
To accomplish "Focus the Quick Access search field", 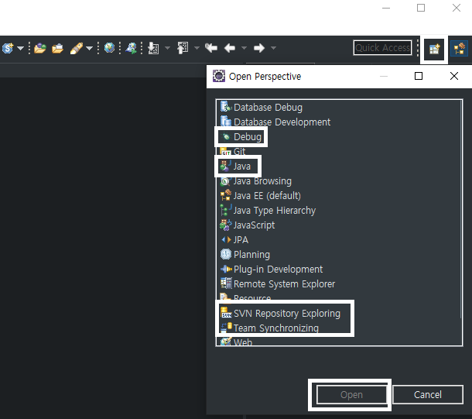I will point(382,48).
